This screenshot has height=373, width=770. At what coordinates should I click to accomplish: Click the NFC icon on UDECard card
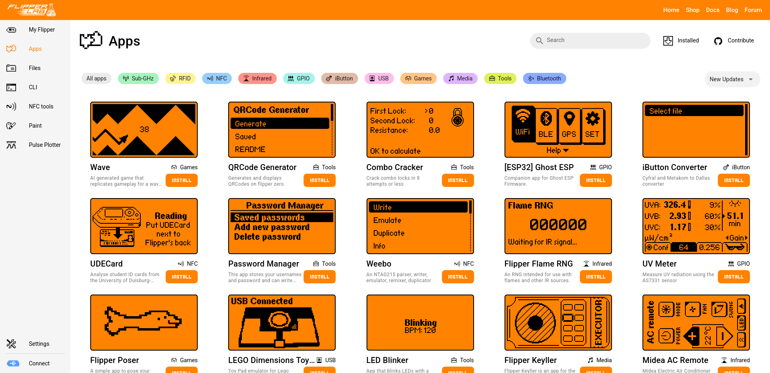click(x=181, y=264)
